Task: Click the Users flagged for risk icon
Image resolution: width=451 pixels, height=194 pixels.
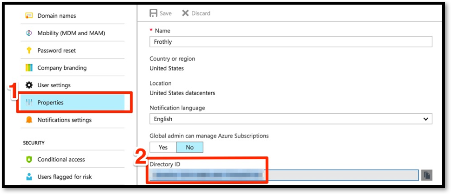Action: 29,177
